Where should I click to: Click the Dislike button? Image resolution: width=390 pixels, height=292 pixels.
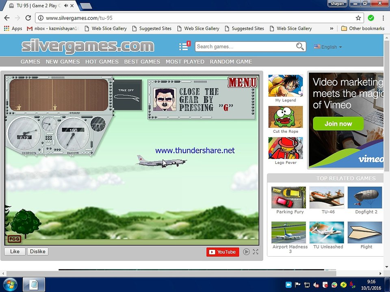pos(37,251)
